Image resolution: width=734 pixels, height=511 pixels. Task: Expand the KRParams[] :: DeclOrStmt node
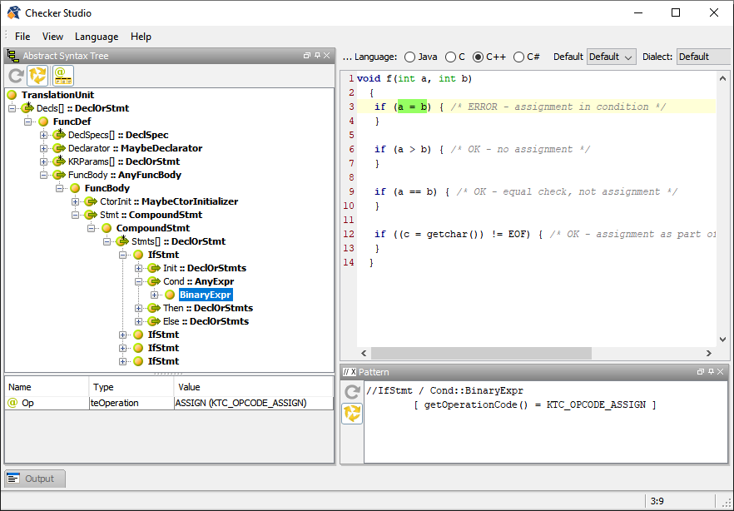pyautogui.click(x=43, y=162)
